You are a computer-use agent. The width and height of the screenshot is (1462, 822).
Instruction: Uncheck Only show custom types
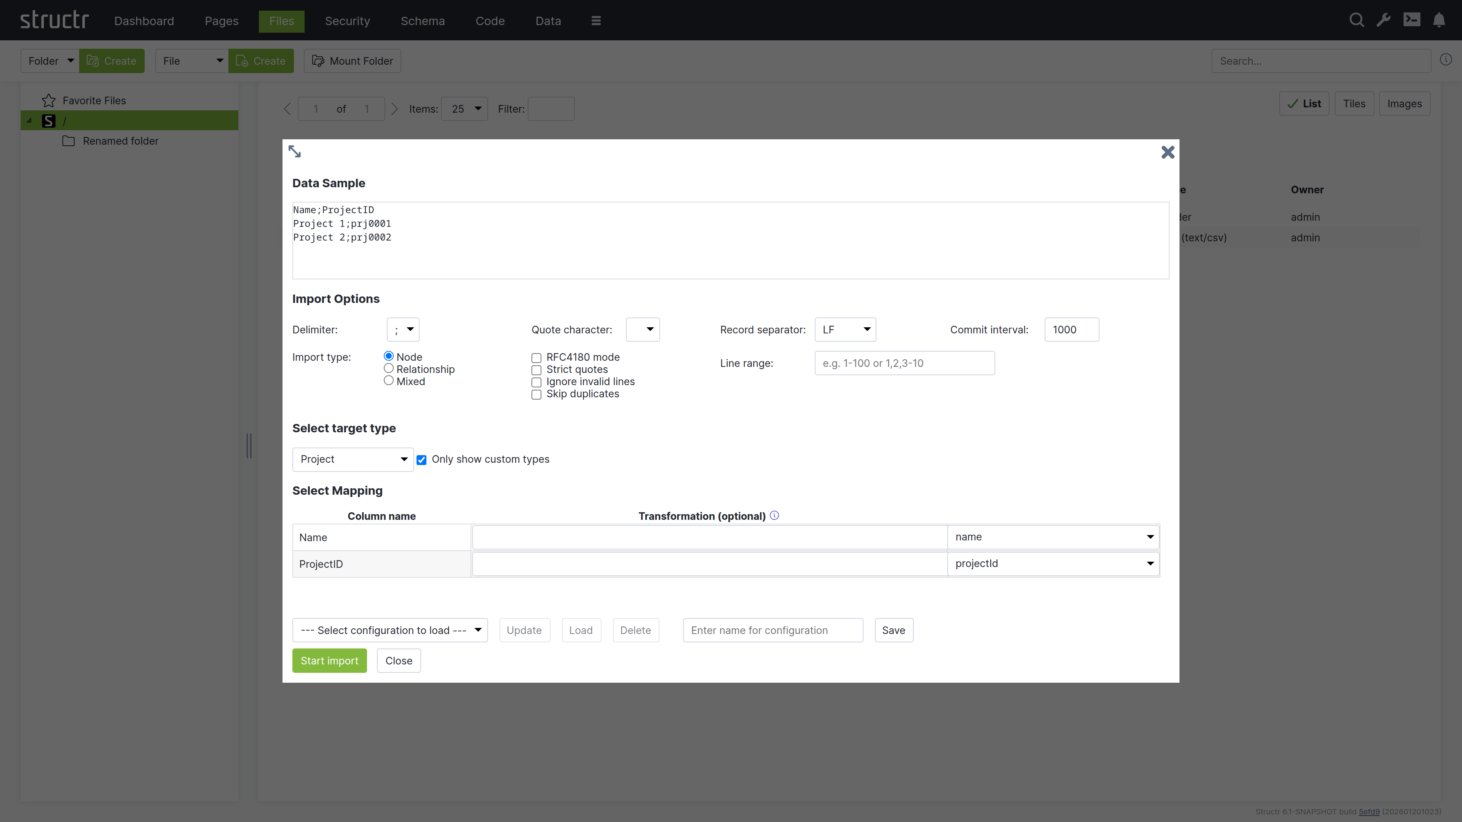click(x=422, y=459)
